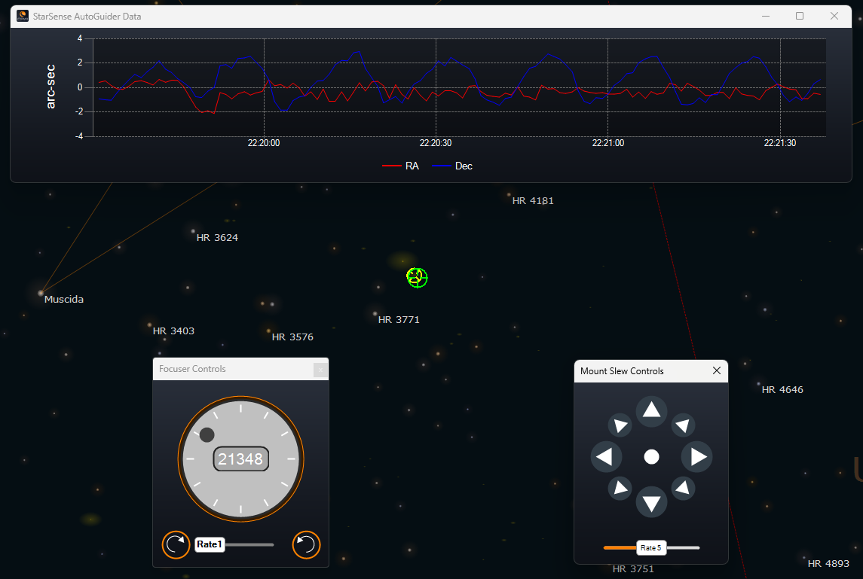Rotate the focuser counterclockwise with the right arrow button
This screenshot has width=863, height=579.
click(x=307, y=544)
